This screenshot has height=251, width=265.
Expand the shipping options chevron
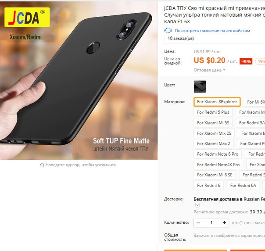(x=197, y=205)
